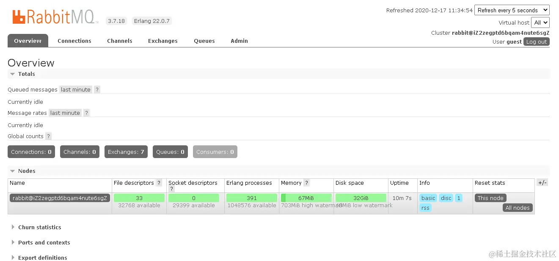The image size is (559, 261).
Task: Click the 32768 available text
Action: pos(139,205)
